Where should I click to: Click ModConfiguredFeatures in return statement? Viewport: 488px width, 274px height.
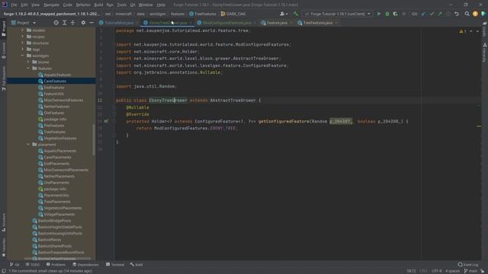(x=181, y=129)
